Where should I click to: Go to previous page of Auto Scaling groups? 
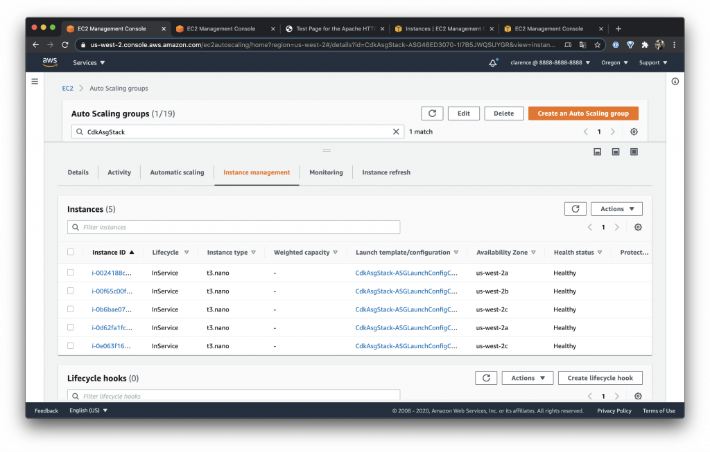(x=585, y=132)
